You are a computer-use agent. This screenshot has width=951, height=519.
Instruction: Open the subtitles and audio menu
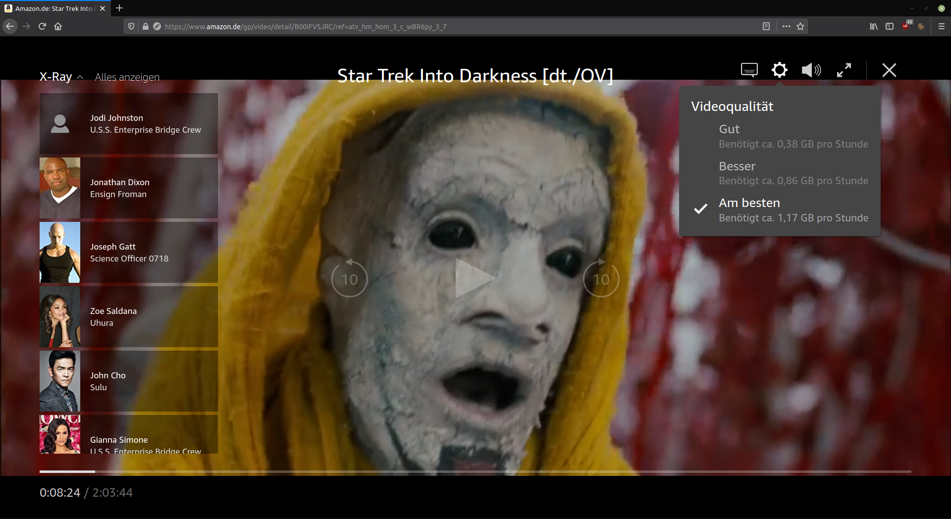749,70
